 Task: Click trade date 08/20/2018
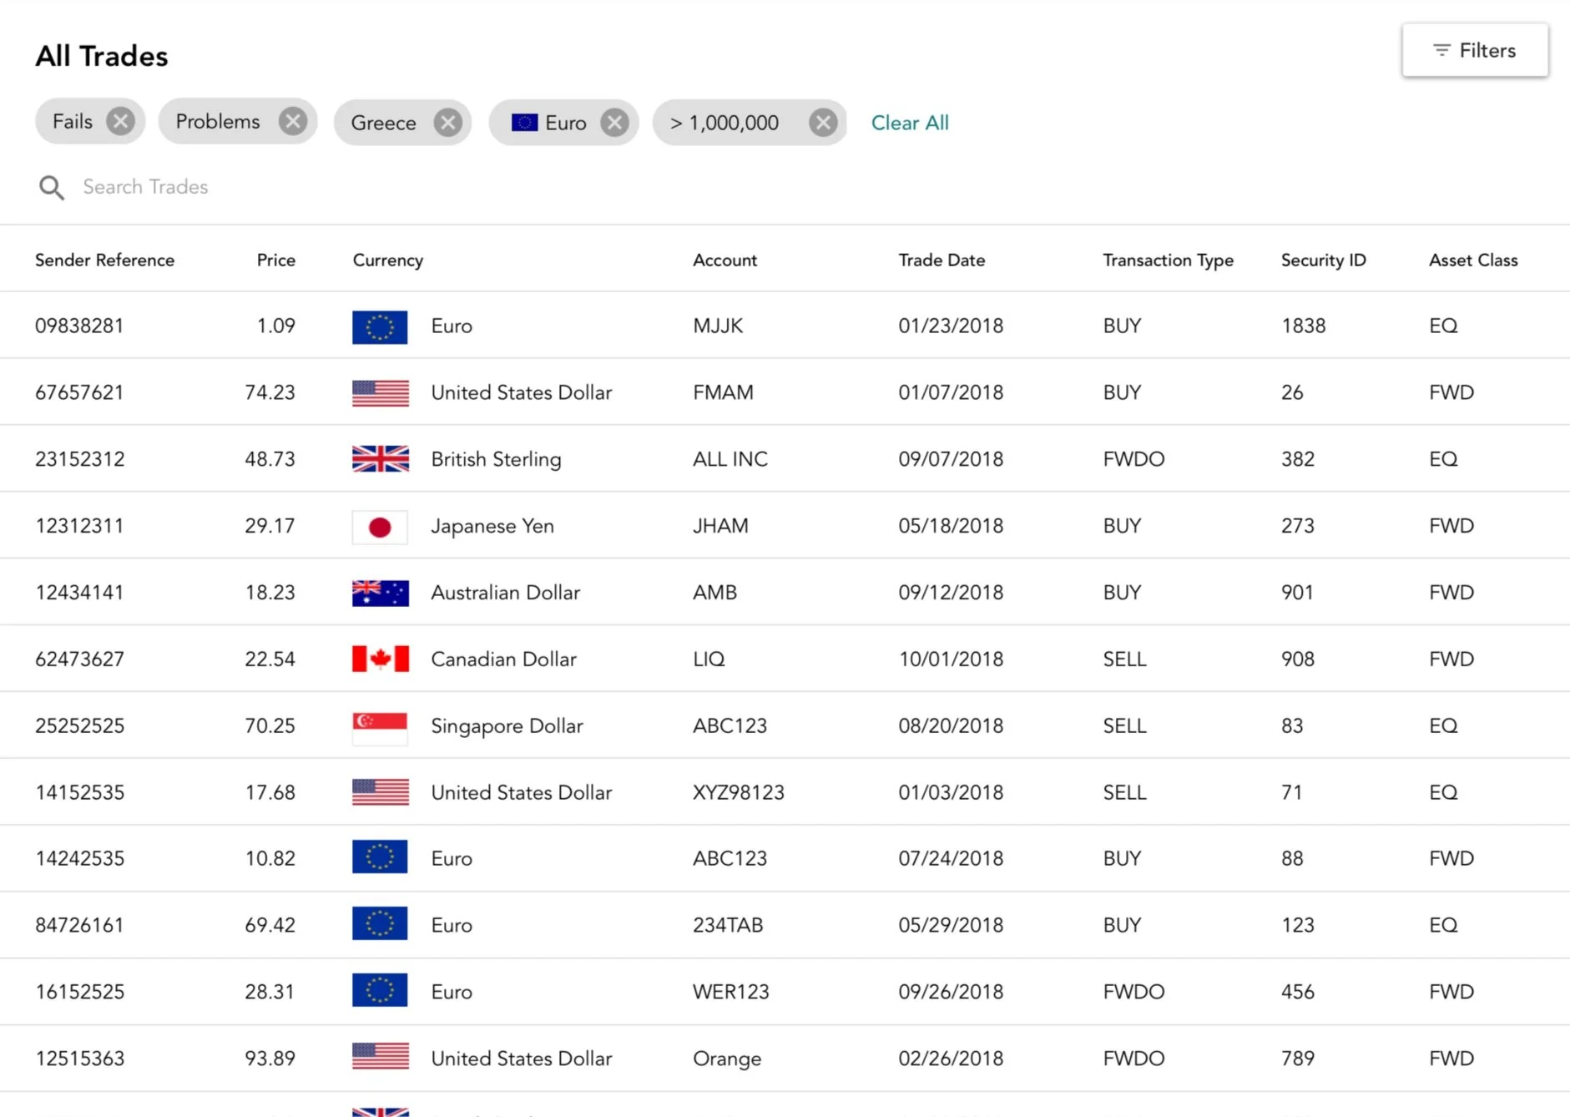(x=951, y=726)
